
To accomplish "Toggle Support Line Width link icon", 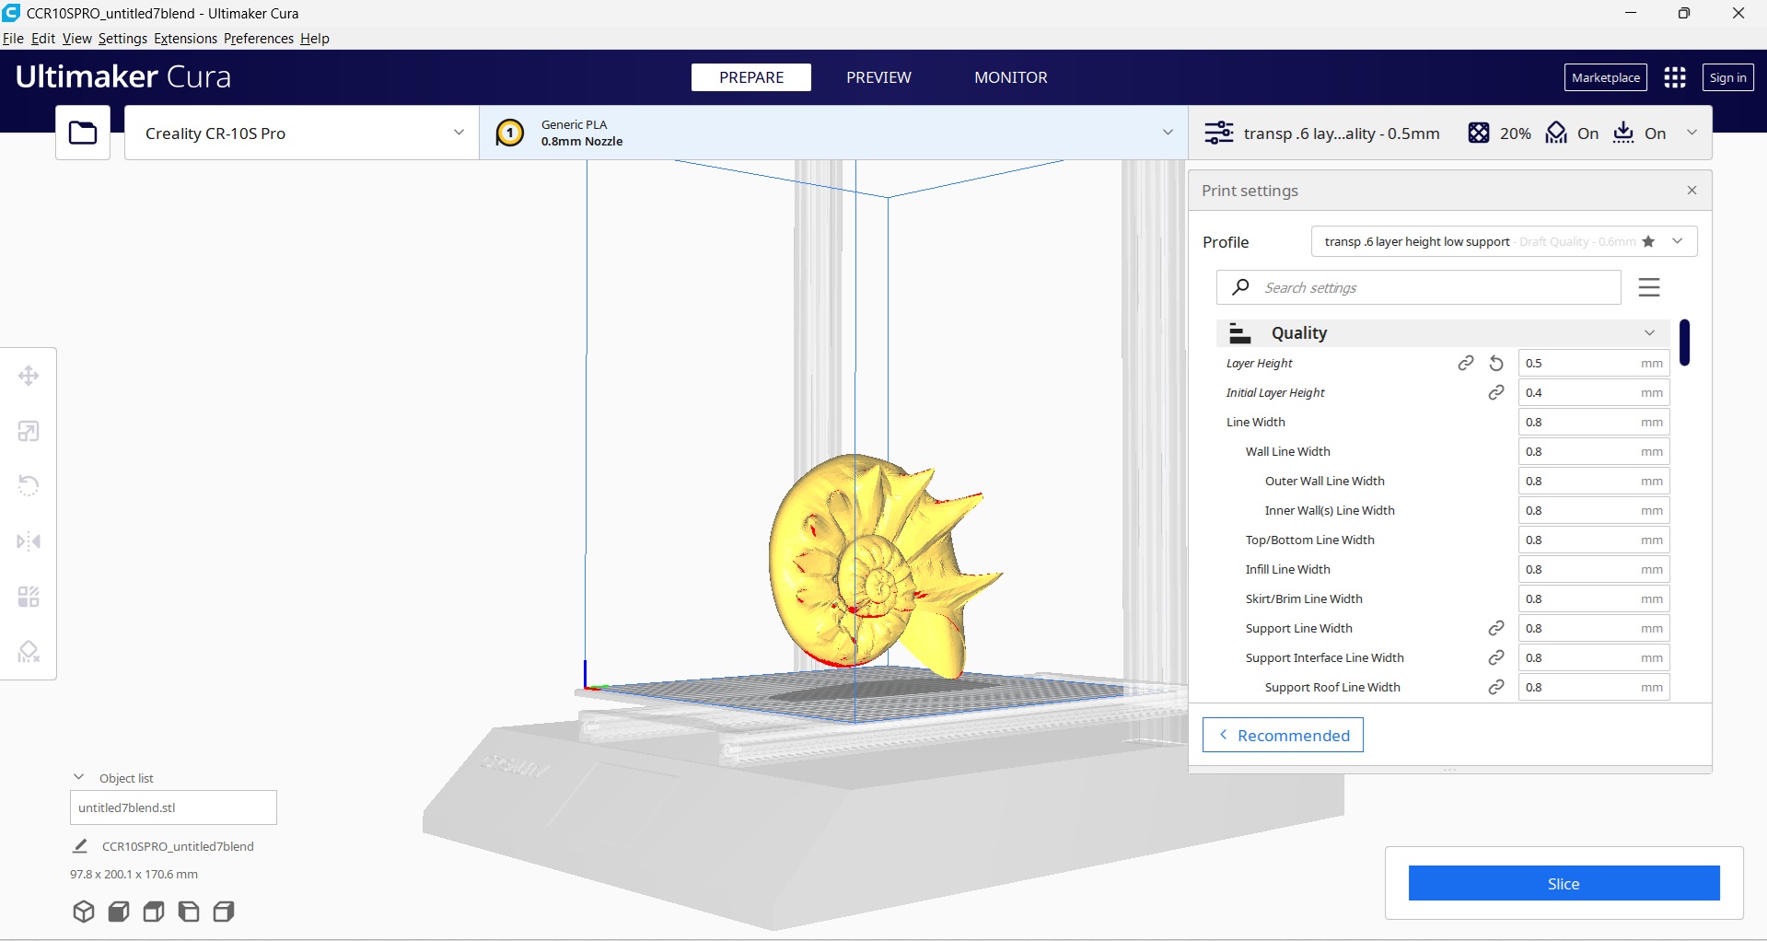I will (1496, 629).
